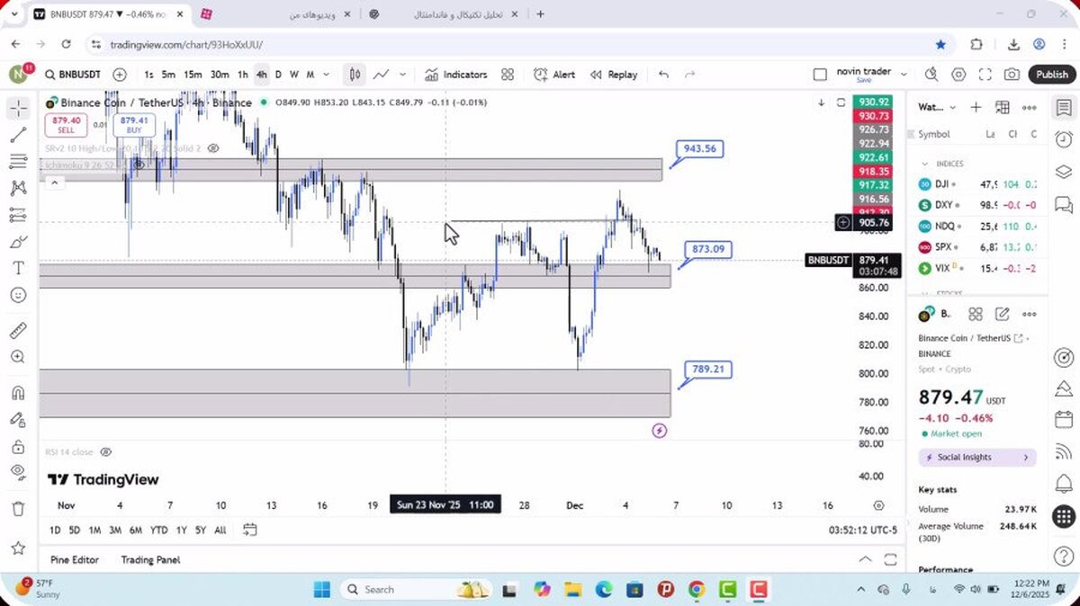Select the D daily timeframe
The width and height of the screenshot is (1080, 606).
coord(278,75)
